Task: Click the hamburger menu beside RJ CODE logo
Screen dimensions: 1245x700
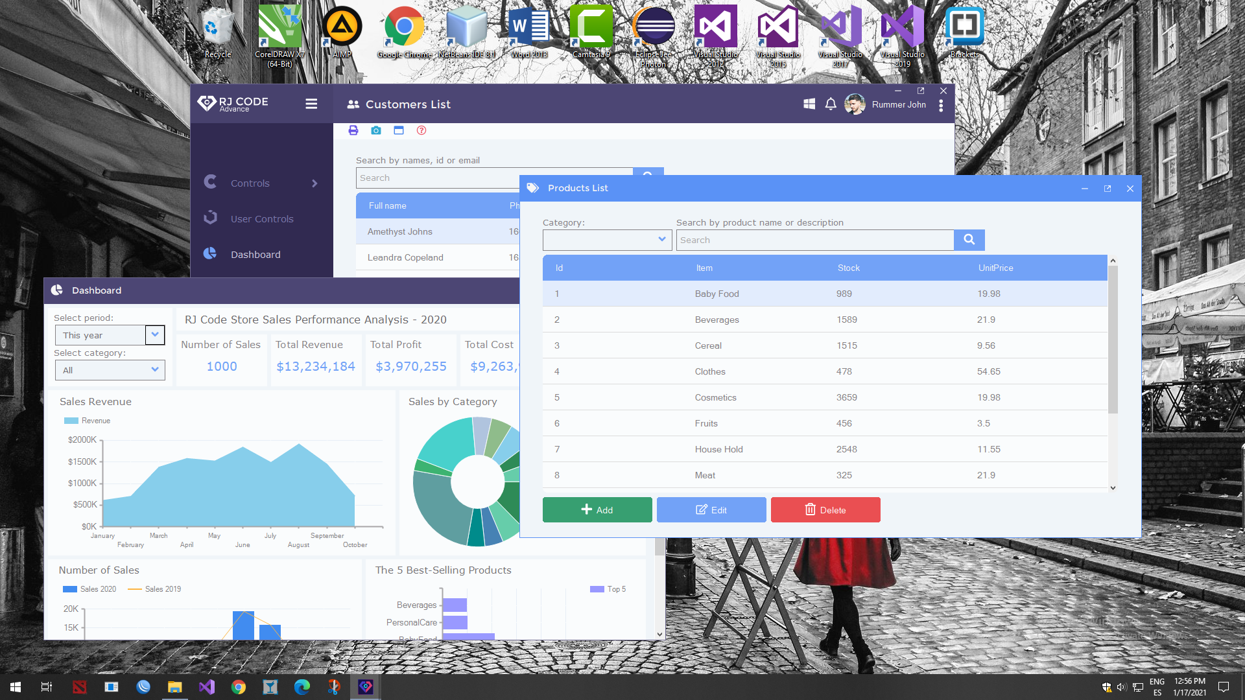Action: [x=311, y=104]
